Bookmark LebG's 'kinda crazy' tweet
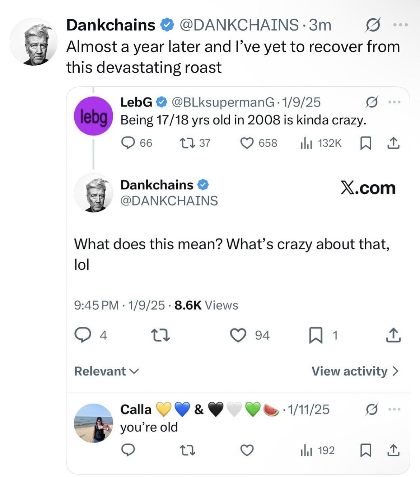The height and width of the screenshot is (477, 420). pos(365,143)
